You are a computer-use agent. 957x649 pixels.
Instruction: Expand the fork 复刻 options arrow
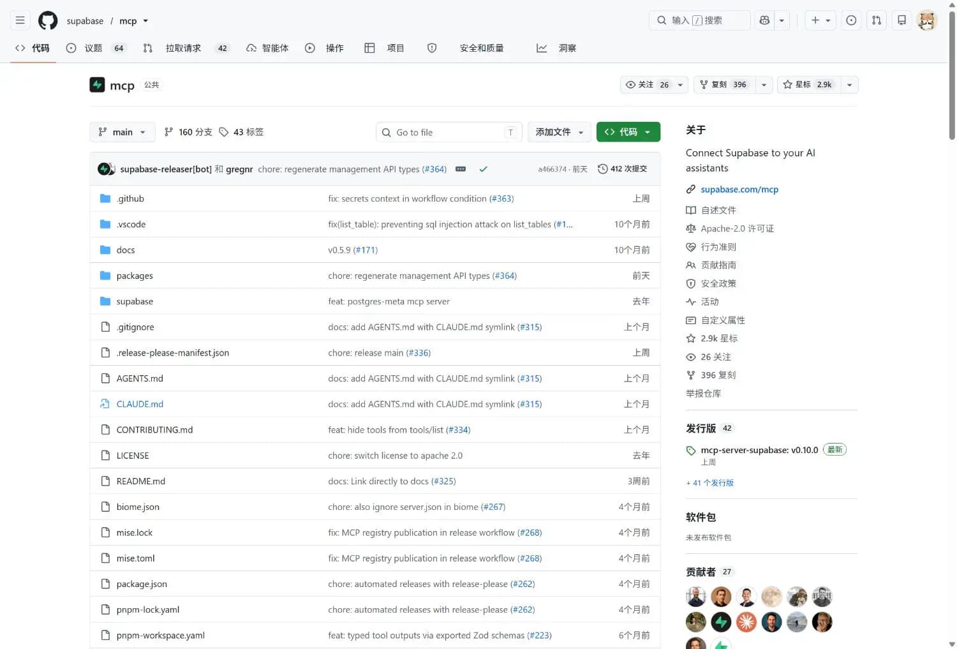[x=764, y=85]
